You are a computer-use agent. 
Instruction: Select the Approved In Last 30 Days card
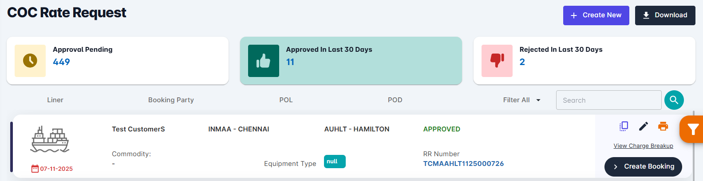351,61
